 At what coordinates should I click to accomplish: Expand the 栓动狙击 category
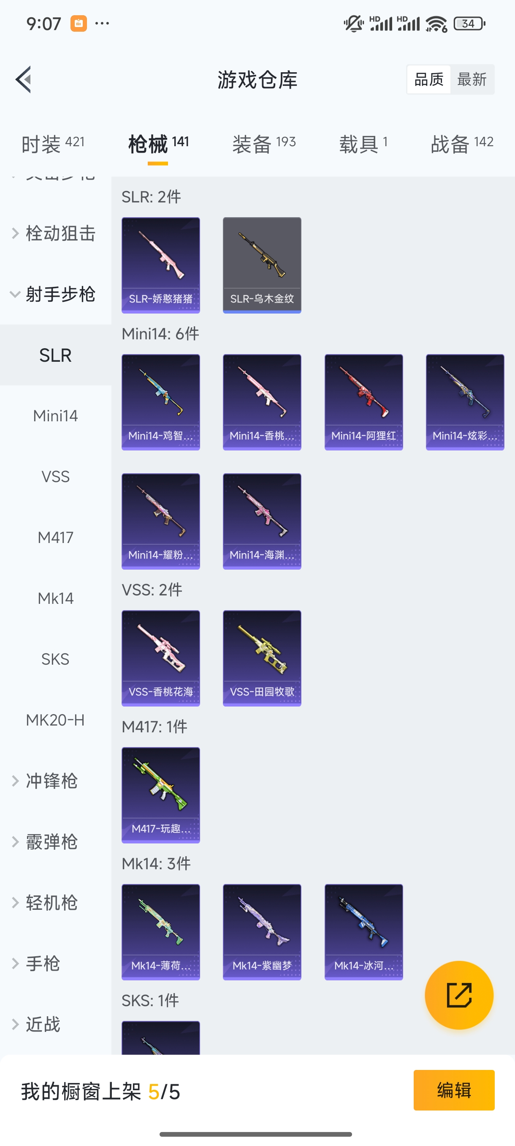(56, 234)
